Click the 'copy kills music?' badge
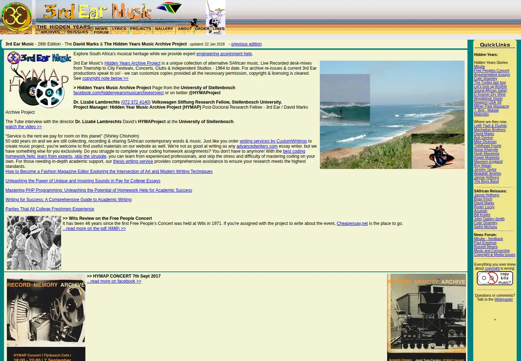 (x=495, y=278)
